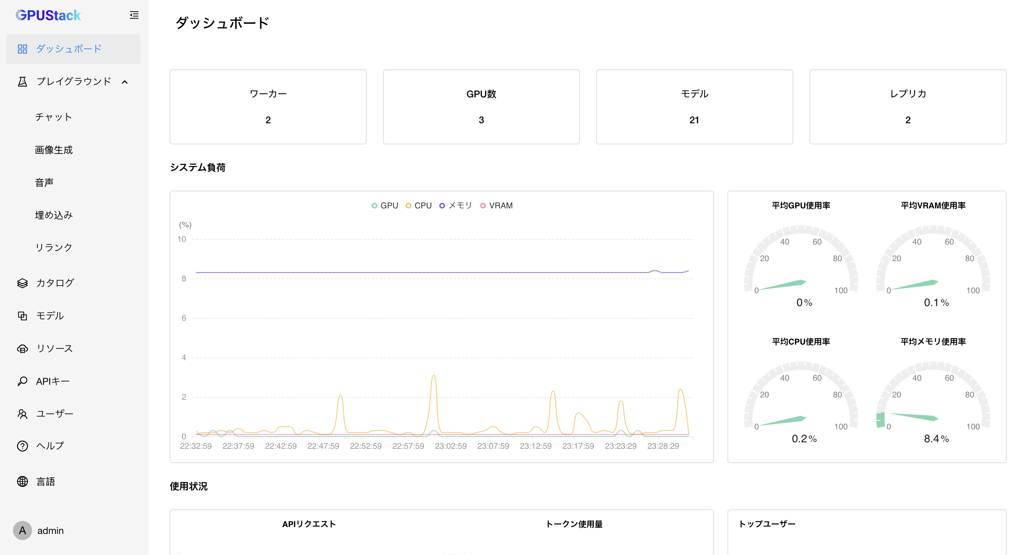Click the ダッシュボード grid icon

(22, 49)
